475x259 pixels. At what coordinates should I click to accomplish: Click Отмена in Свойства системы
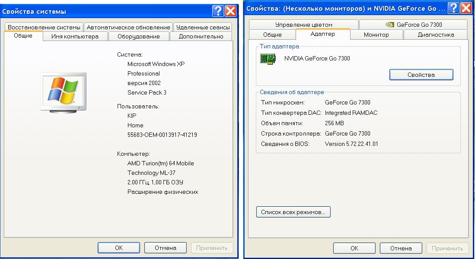click(x=166, y=248)
